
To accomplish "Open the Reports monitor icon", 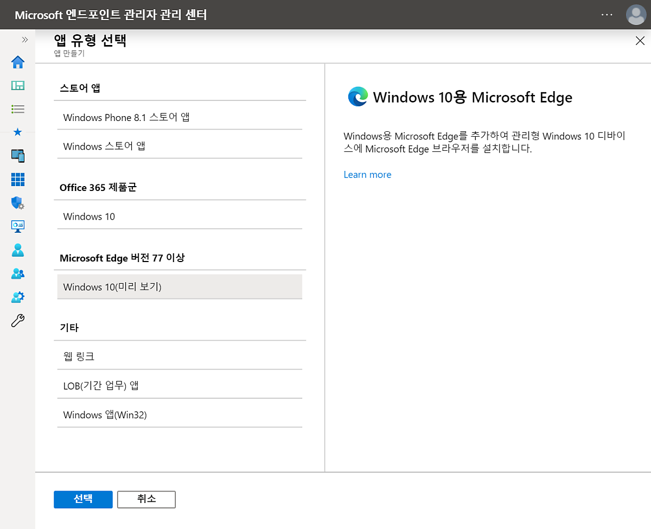I will point(18,226).
